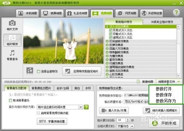Open 背景音乐及歌词 settings tab

pos(16,88)
